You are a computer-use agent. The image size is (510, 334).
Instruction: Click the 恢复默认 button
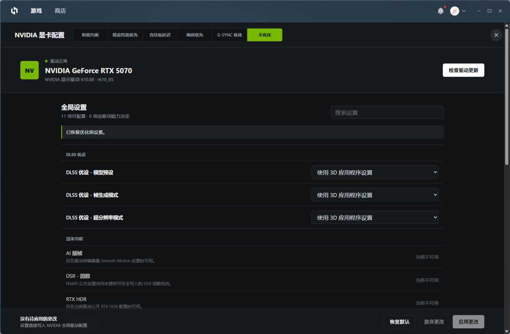400,322
